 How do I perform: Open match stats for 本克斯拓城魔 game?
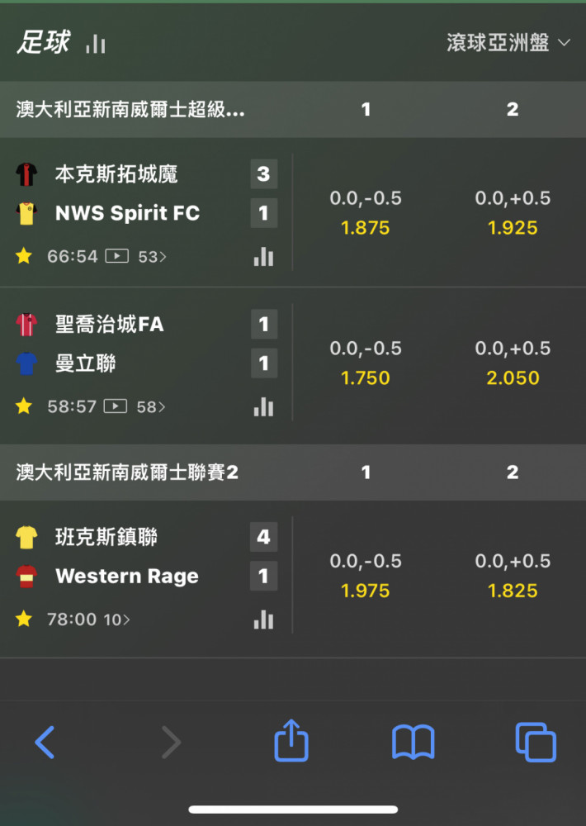263,257
